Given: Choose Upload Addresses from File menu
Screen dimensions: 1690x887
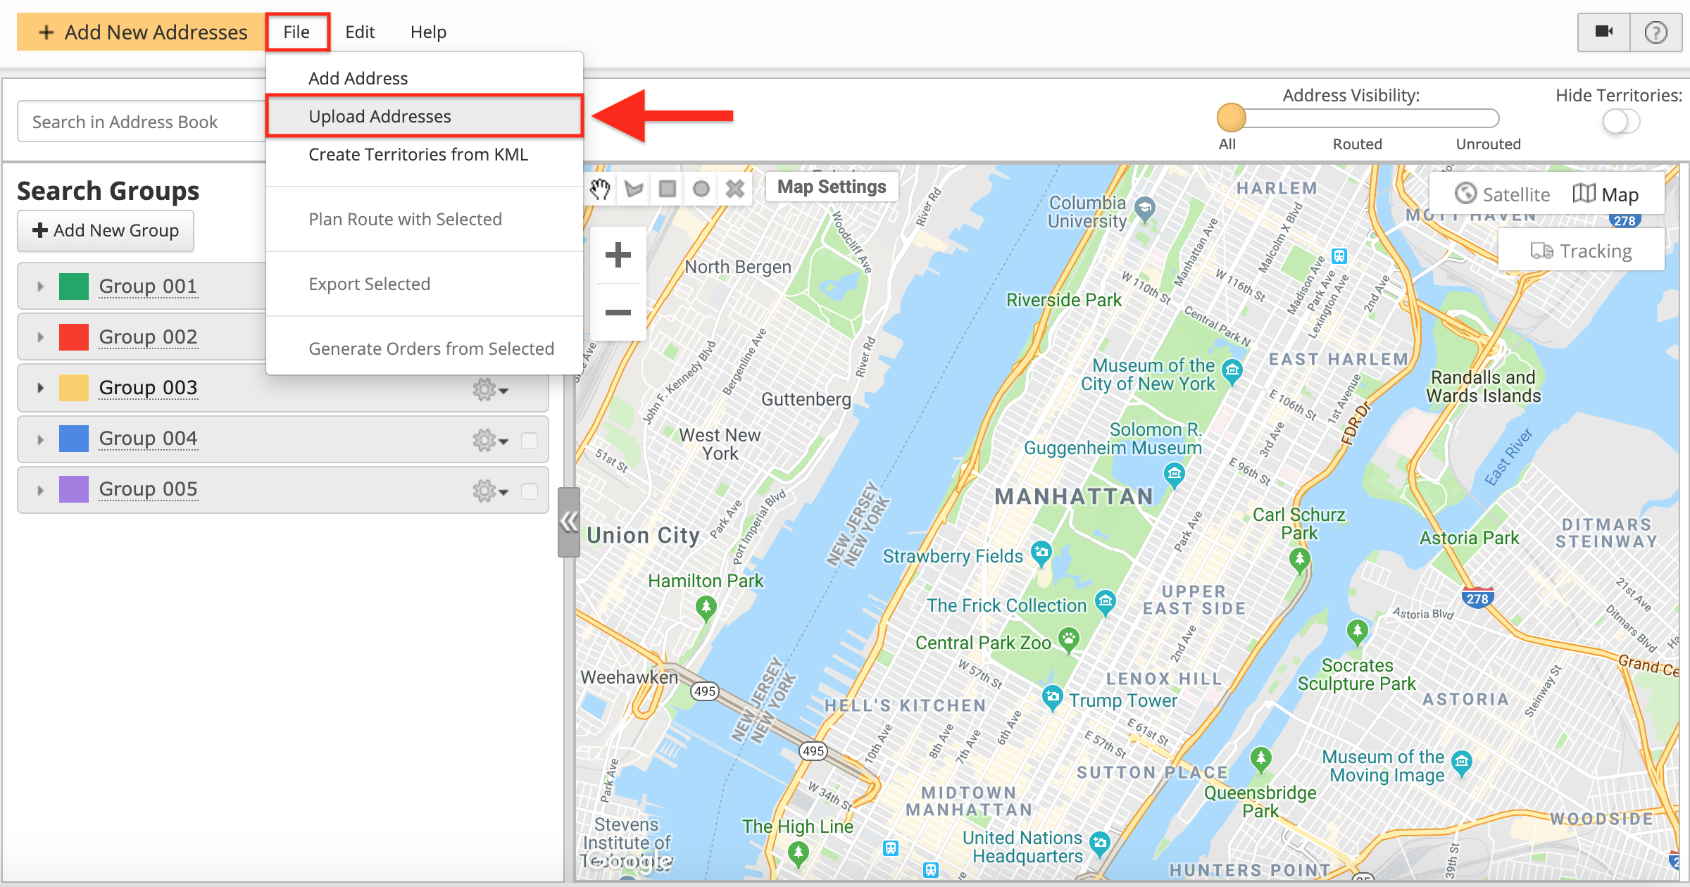Looking at the screenshot, I should pos(380,116).
